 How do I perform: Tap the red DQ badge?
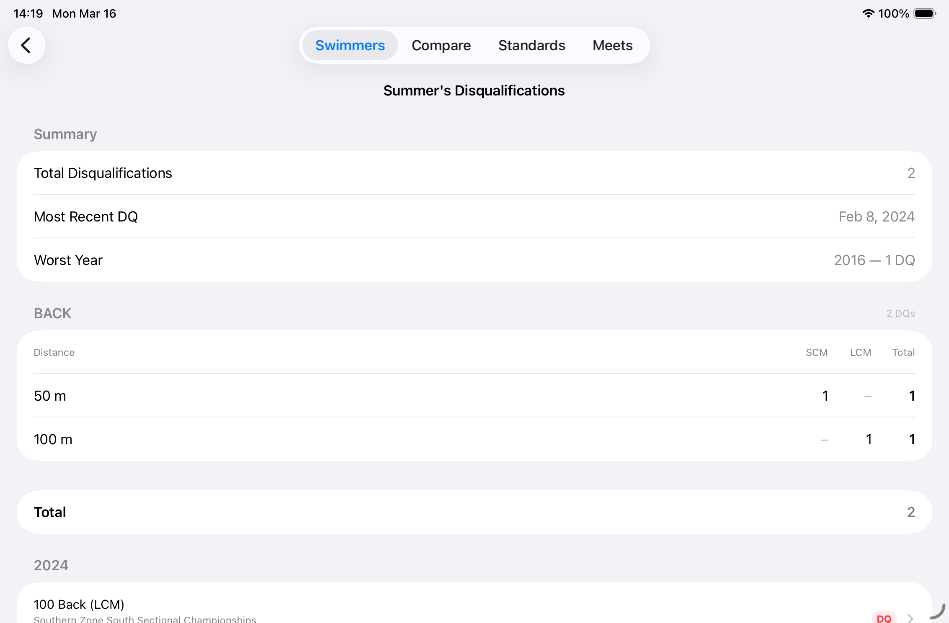pos(884,618)
